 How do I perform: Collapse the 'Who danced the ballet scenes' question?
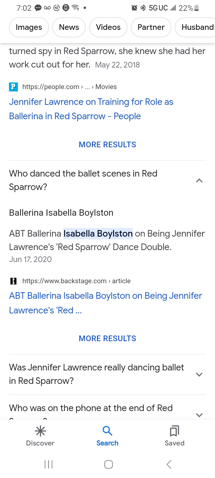point(199,180)
